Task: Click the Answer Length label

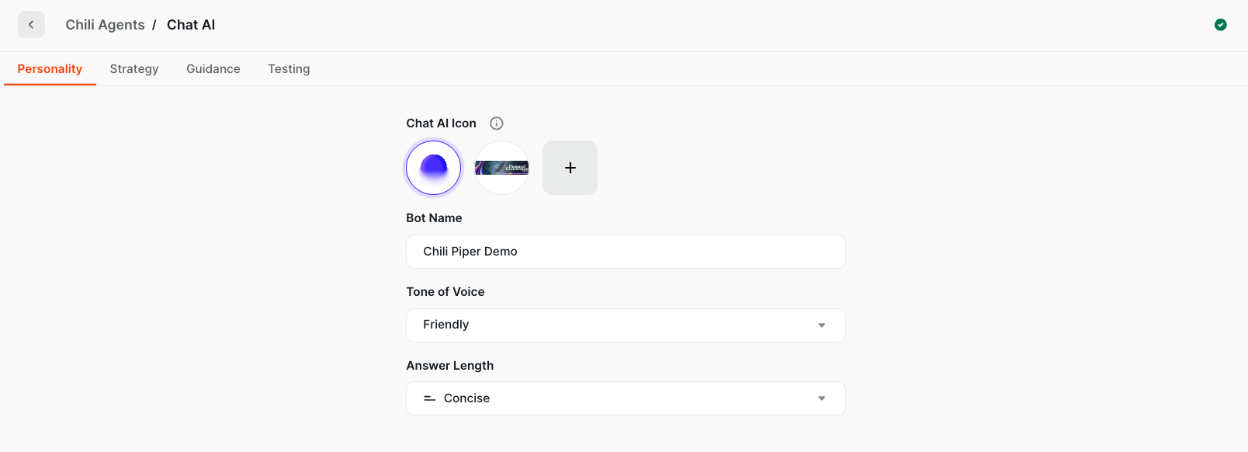Action: 450,366
